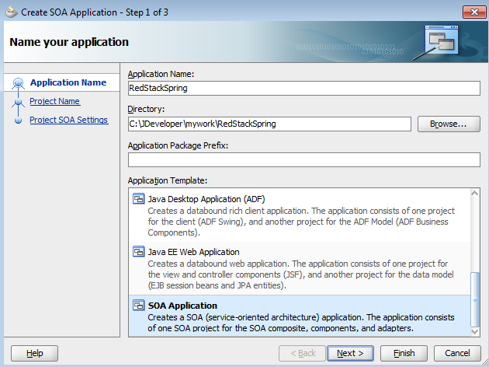
Task: Select the Application Name step
Action: pyautogui.click(x=68, y=82)
